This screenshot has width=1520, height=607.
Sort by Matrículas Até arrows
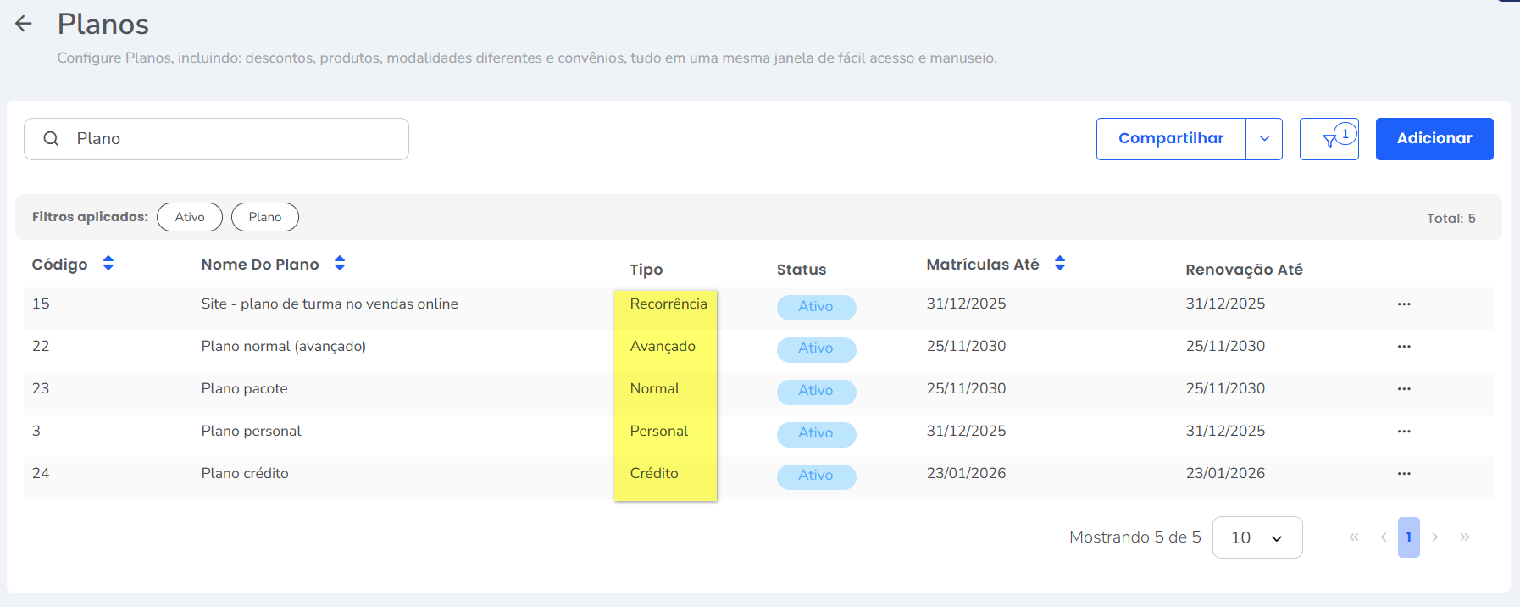[1060, 264]
